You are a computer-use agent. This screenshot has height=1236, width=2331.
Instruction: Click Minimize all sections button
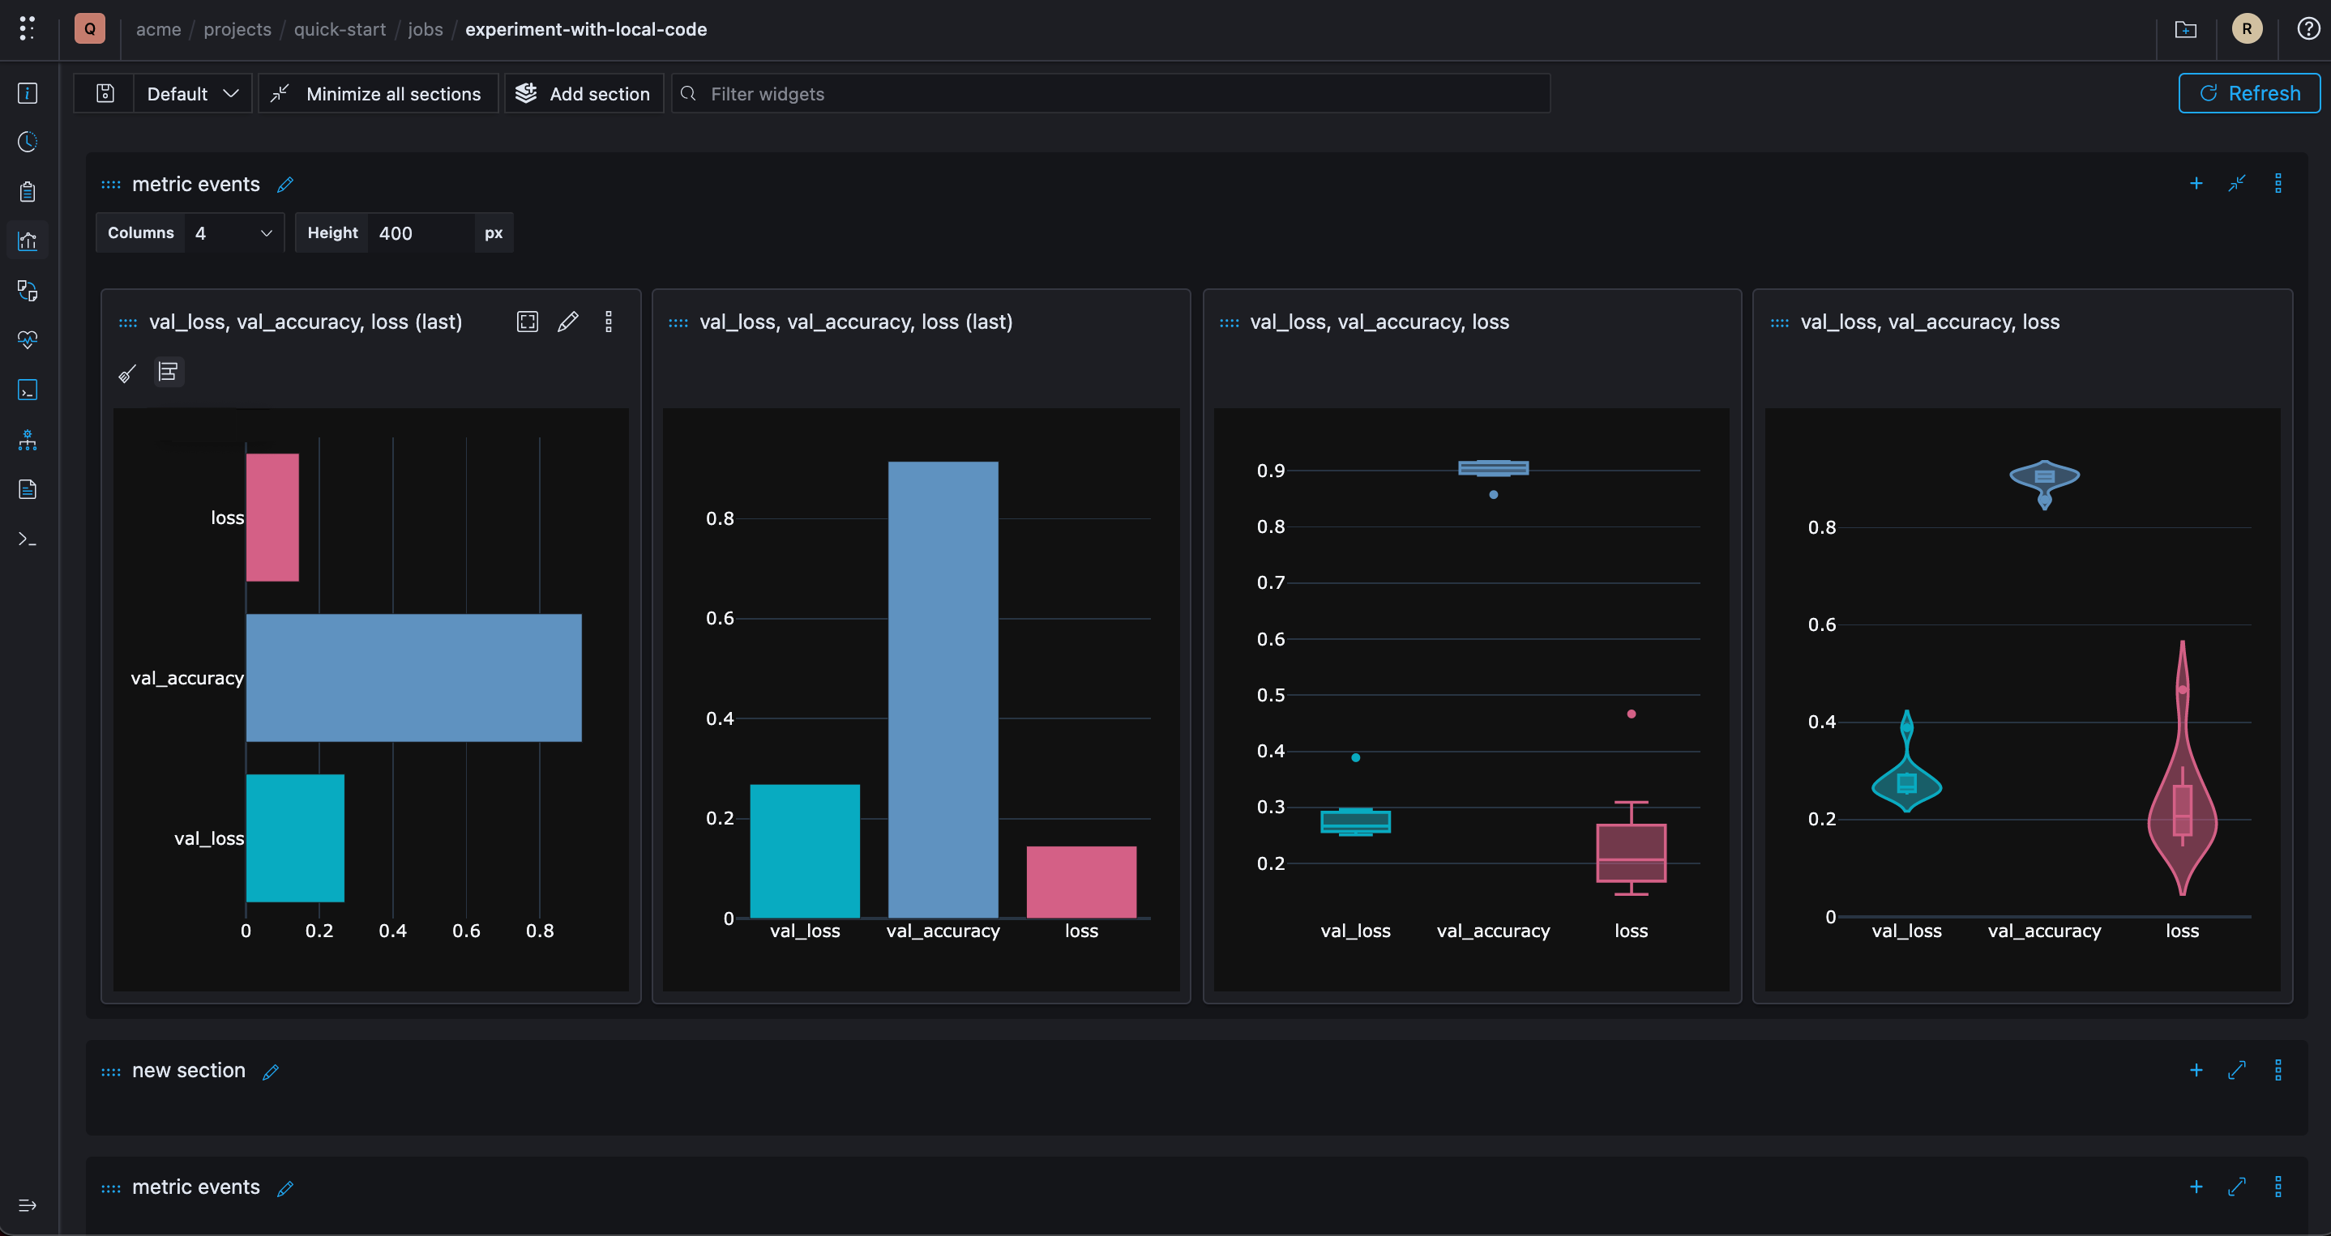click(x=379, y=93)
